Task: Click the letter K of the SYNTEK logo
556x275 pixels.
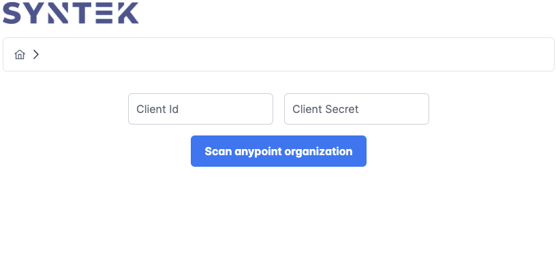Action: coord(127,13)
